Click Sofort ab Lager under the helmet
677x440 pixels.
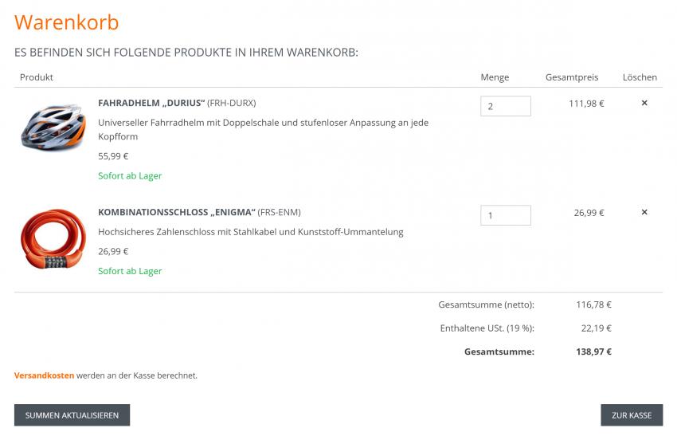(x=130, y=175)
